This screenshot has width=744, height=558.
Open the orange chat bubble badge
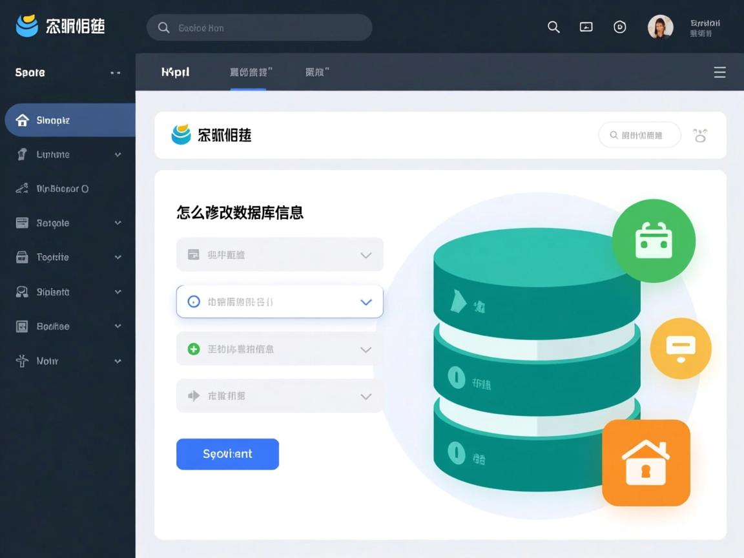click(x=680, y=348)
